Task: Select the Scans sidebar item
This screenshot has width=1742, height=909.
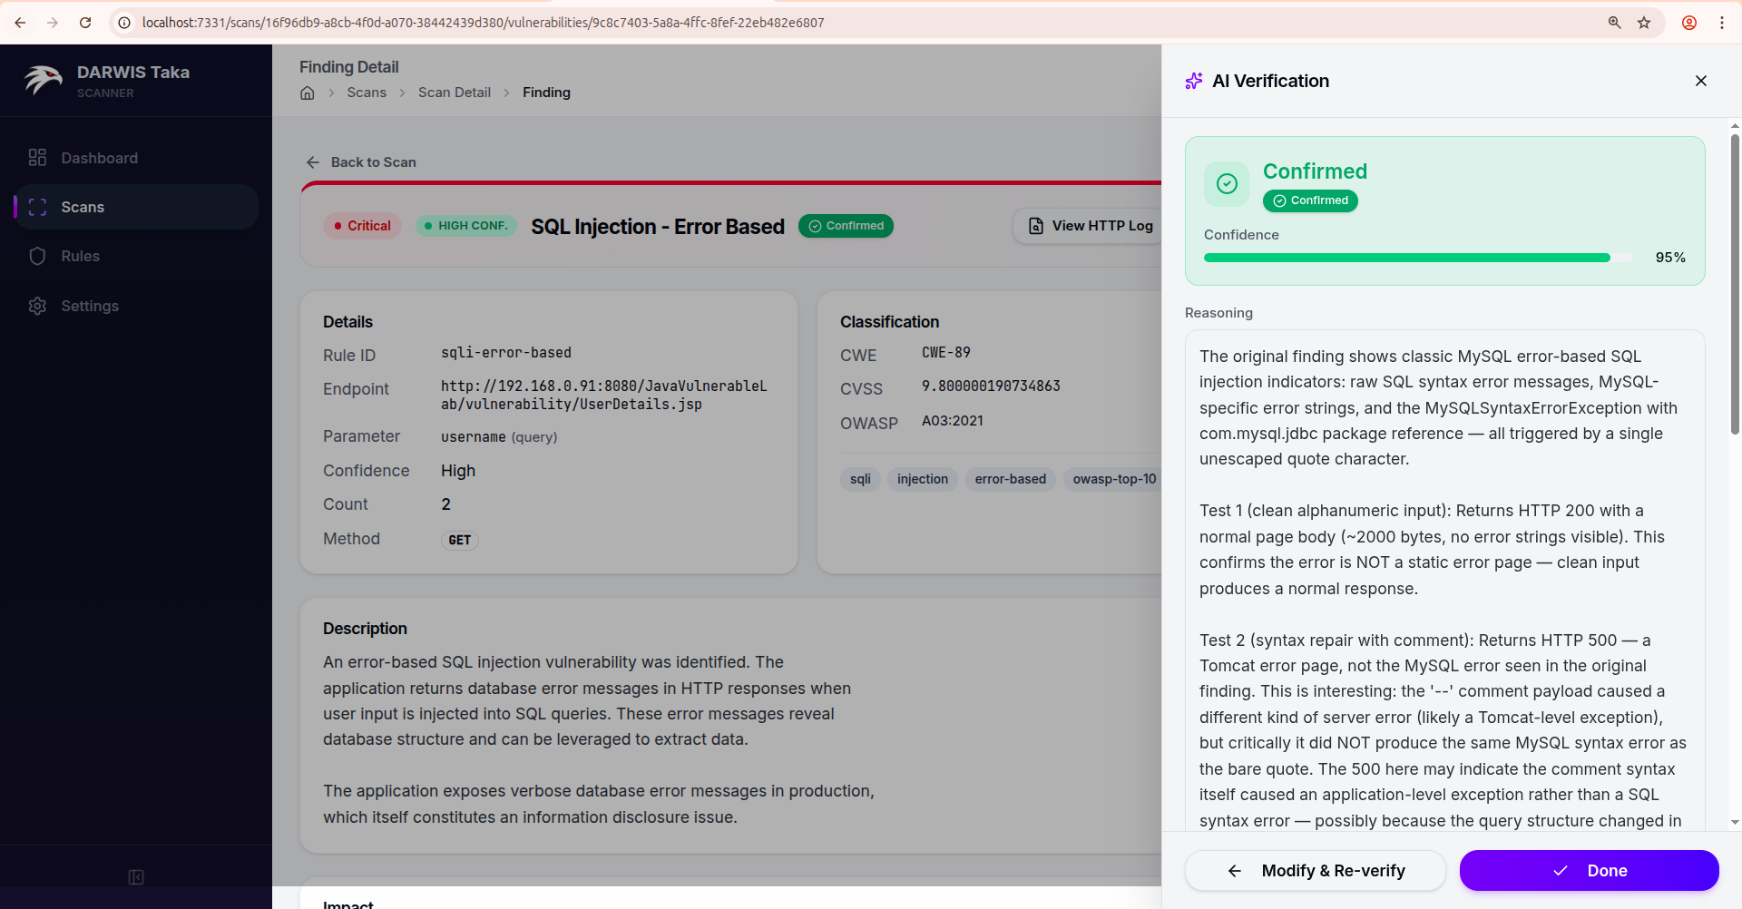Action: click(x=83, y=207)
